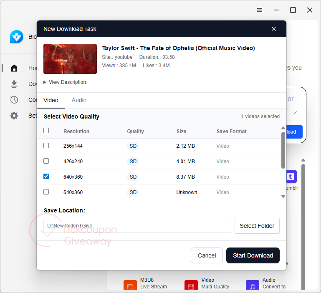Click the Tumblr icon in background window
The width and height of the screenshot is (321, 293).
[x=291, y=176]
